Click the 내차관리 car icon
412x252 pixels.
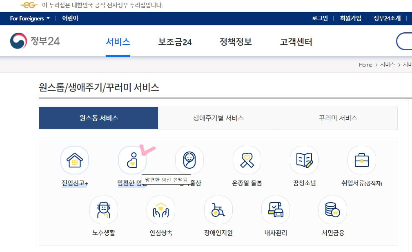point(275,210)
